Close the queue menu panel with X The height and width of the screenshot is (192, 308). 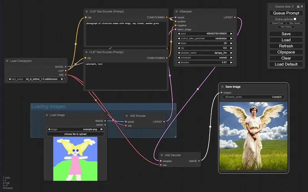(x=302, y=7)
